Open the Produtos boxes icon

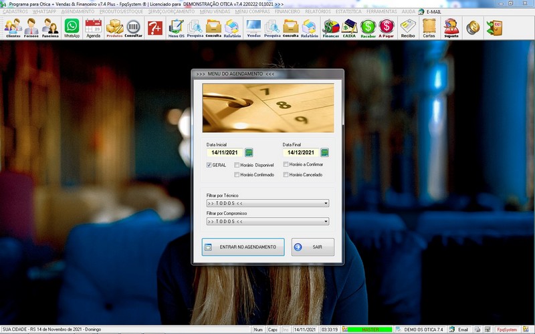114,28
